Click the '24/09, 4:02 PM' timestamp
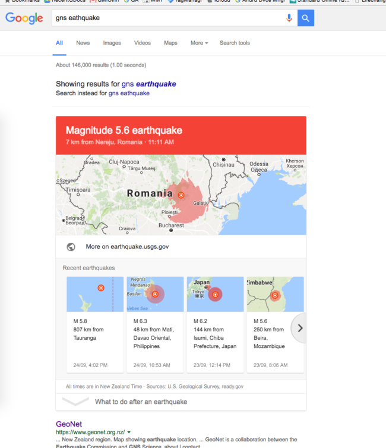The image size is (386, 448). [x=90, y=365]
